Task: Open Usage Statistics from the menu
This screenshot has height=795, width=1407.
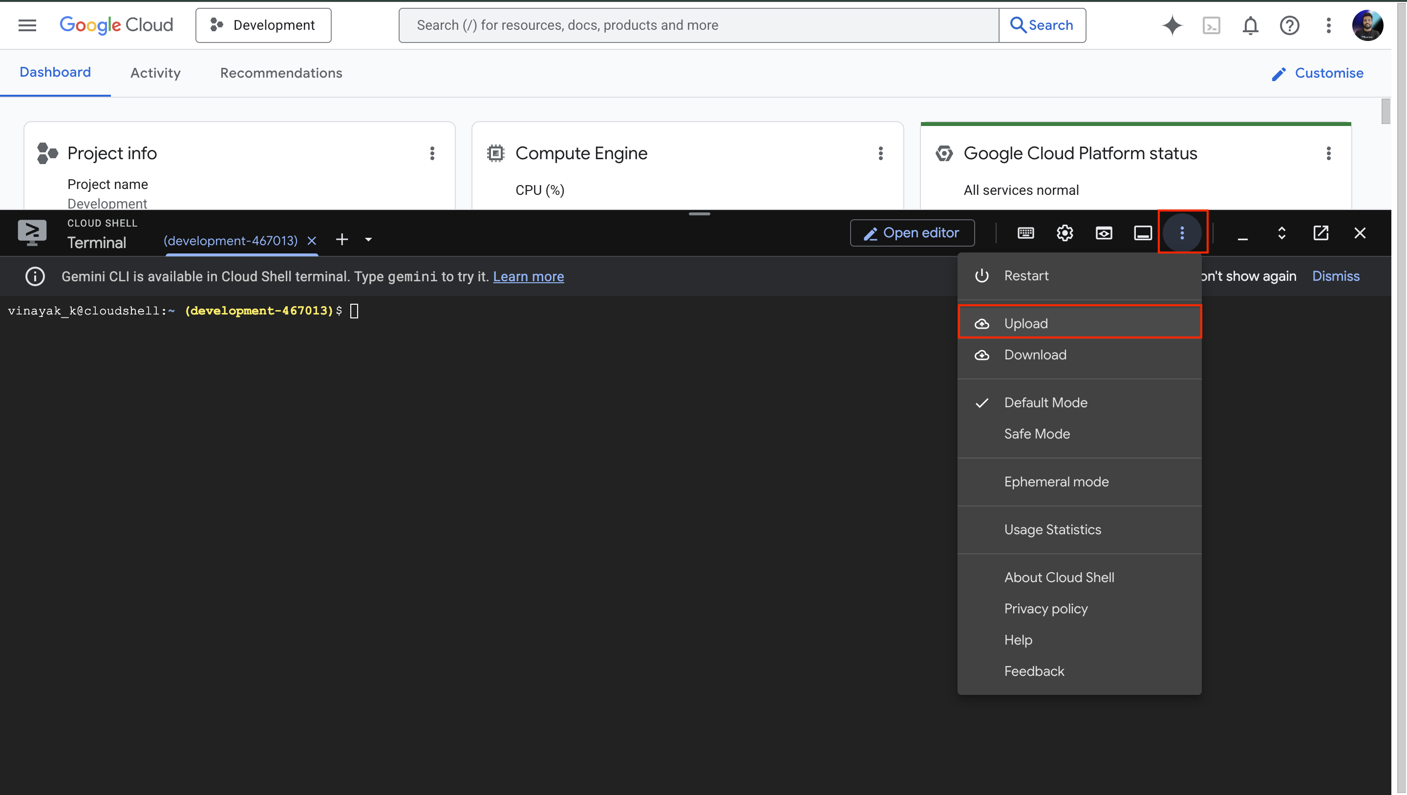Action: tap(1080, 530)
